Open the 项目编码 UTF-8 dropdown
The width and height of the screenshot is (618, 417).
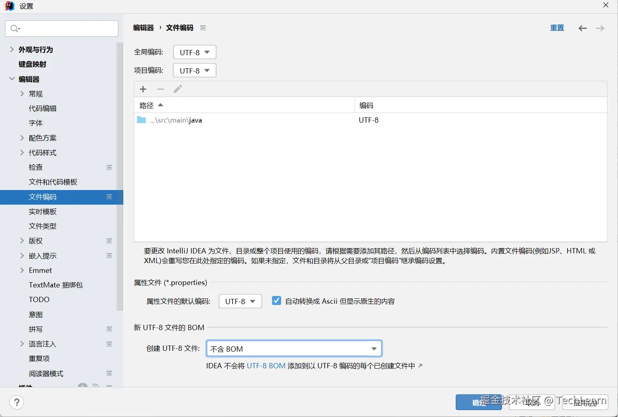(195, 71)
